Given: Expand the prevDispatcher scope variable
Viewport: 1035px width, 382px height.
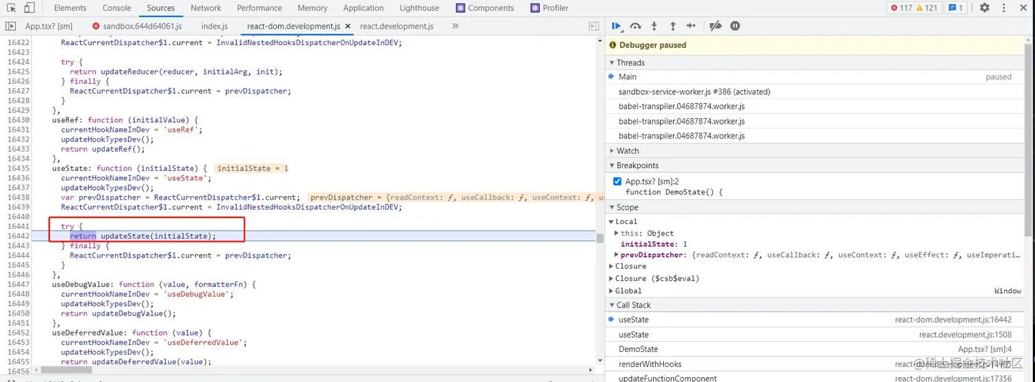Looking at the screenshot, I should coord(617,255).
